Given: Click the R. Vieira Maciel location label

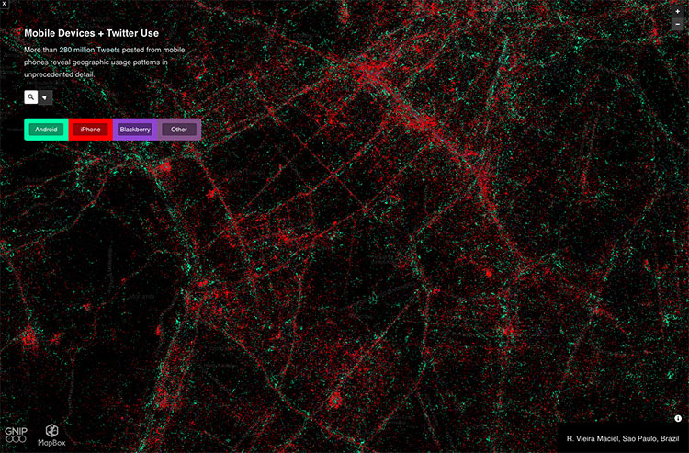Looking at the screenshot, I should [x=623, y=438].
